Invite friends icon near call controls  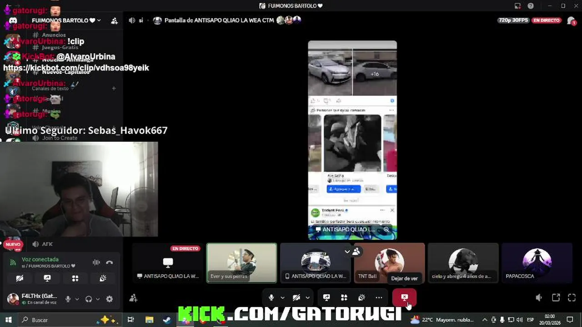coord(133,298)
